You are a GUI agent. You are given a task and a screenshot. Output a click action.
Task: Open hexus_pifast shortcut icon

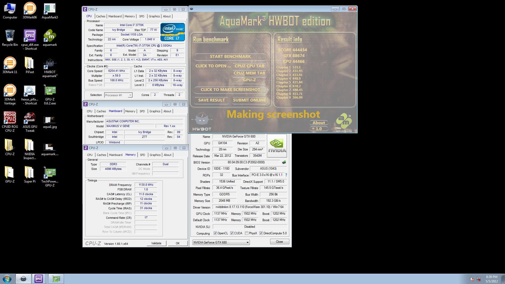[x=30, y=95]
